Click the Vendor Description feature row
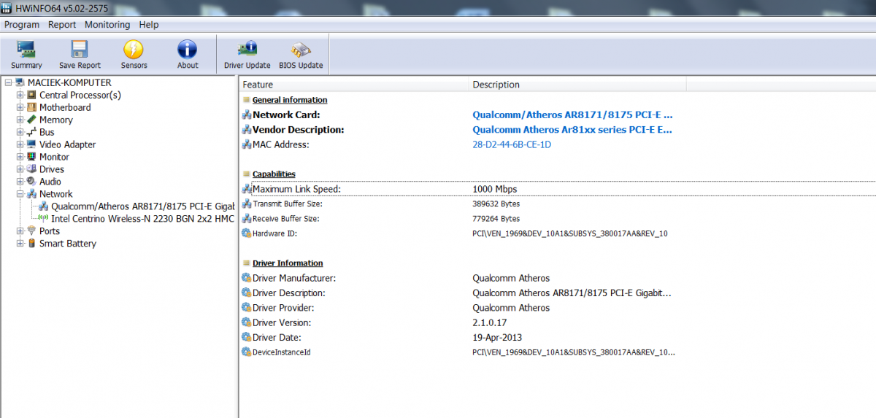876x418 pixels. pyautogui.click(x=558, y=130)
